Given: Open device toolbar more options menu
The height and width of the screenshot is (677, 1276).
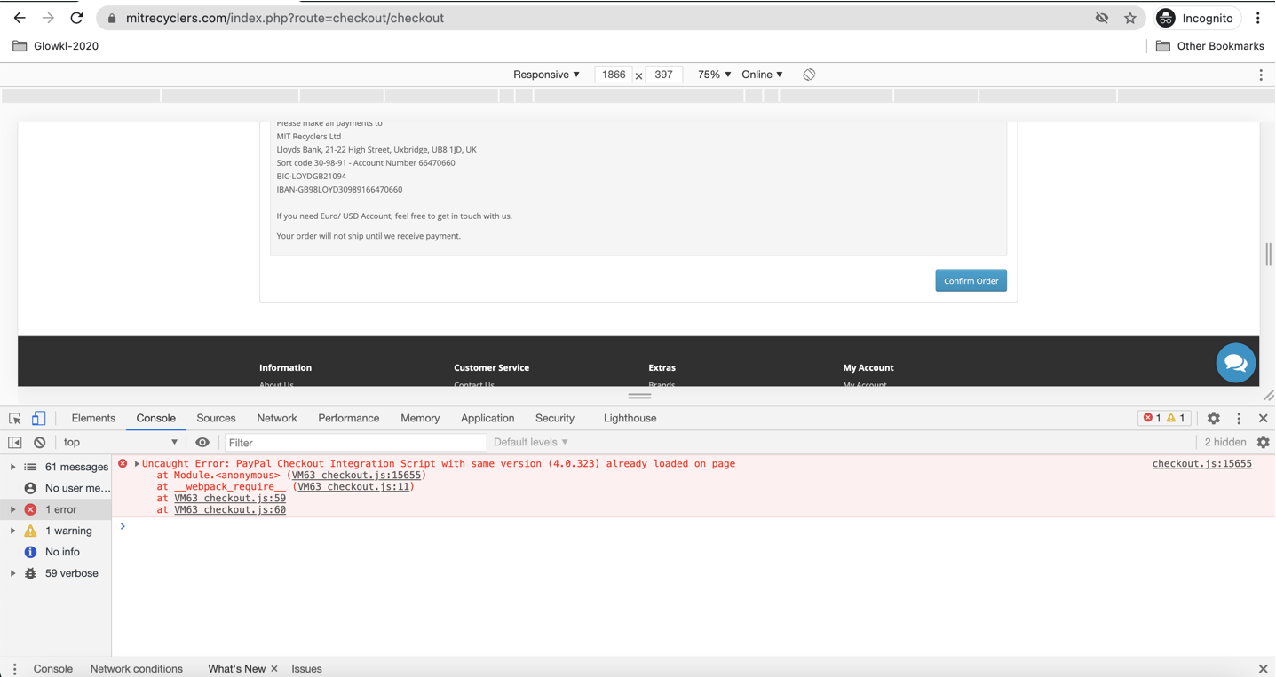Looking at the screenshot, I should pyautogui.click(x=1261, y=75).
